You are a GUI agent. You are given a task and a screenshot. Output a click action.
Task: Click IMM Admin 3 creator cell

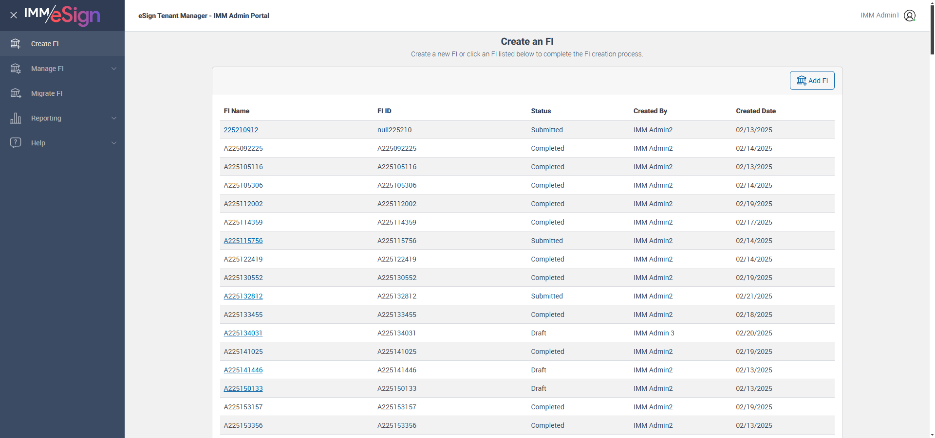point(654,333)
